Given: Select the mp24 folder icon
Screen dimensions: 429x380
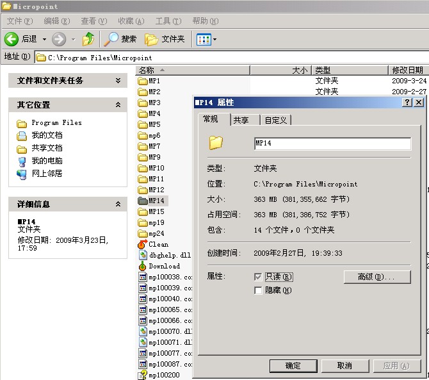Looking at the screenshot, I should [x=143, y=233].
